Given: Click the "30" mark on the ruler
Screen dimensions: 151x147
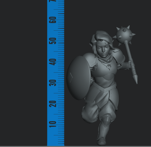Looking at the screenshot, I should tap(53, 83).
